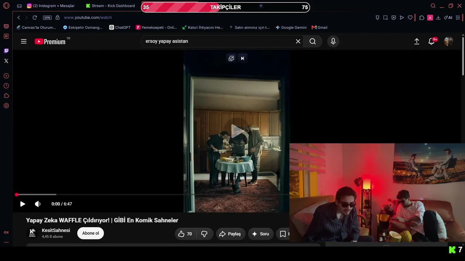Click the browser tab search magnifier
Screen dimensions: 465x261
coord(433,6)
